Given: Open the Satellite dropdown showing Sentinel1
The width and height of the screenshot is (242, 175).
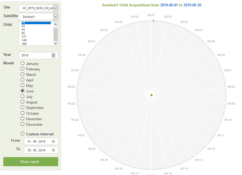Looking at the screenshot, I should [38, 16].
